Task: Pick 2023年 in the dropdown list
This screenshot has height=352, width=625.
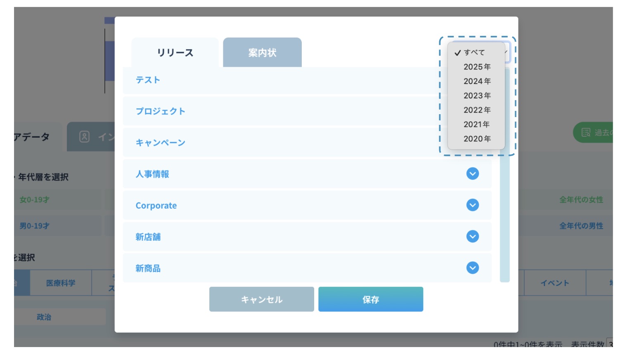Action: point(477,96)
